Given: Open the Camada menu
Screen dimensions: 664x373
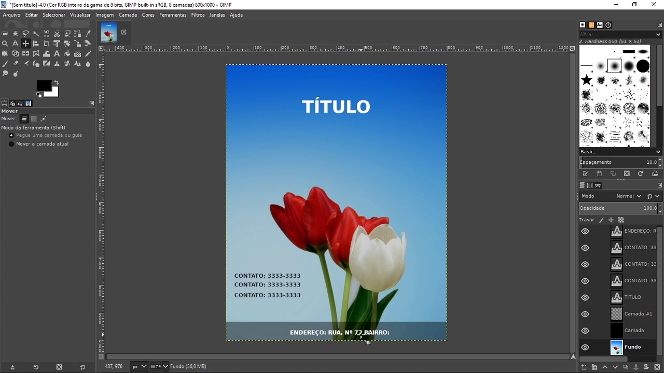Looking at the screenshot, I should (128, 15).
